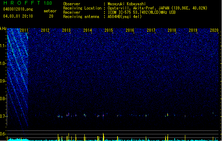Click the 2019 time marker
The height and width of the screenshot is (141, 222).
click(193, 30)
